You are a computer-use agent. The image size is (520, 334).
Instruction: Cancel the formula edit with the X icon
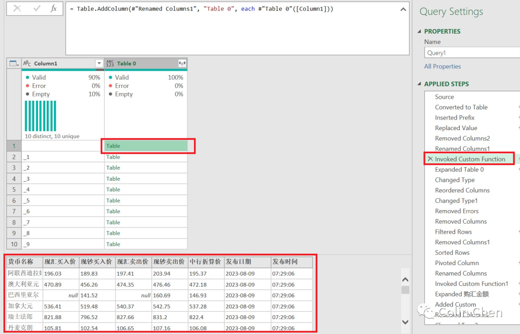(16, 9)
